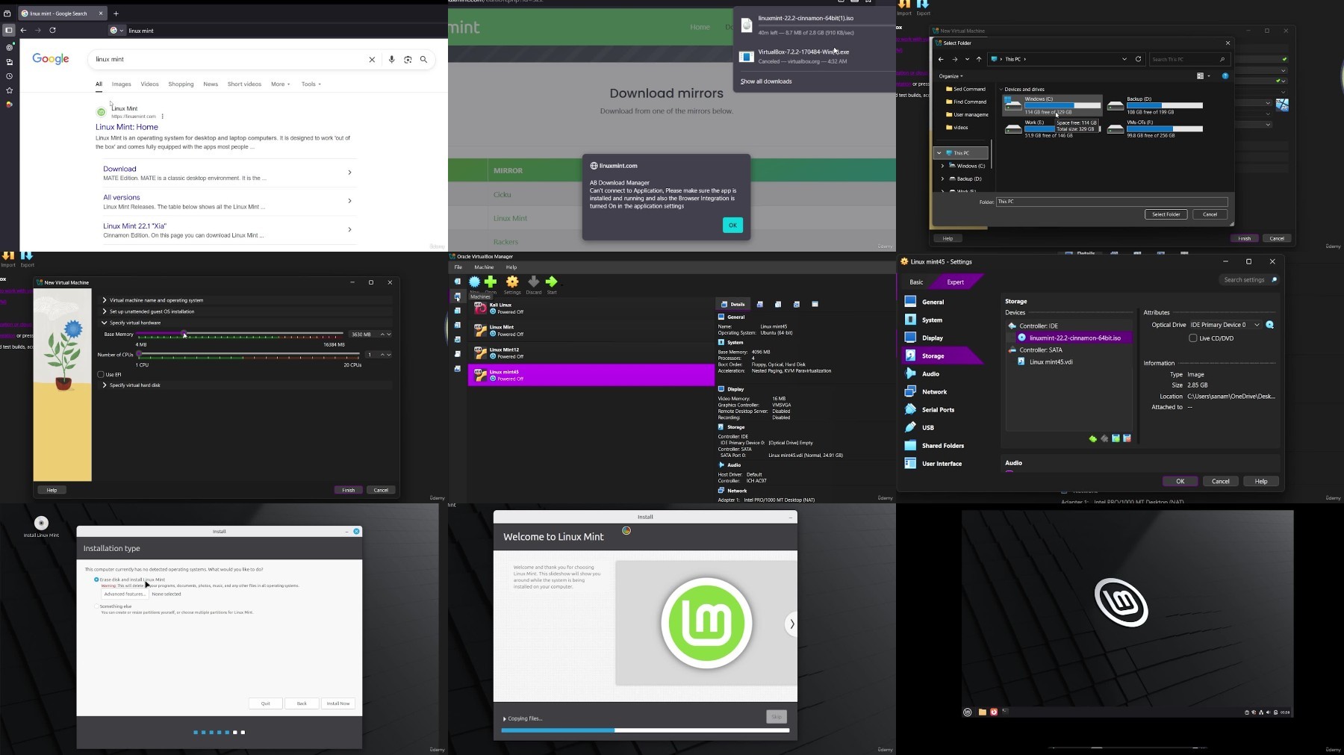Open Settings gear icon in VirtualBox Manager toolbar
The height and width of the screenshot is (755, 1344).
[512, 282]
